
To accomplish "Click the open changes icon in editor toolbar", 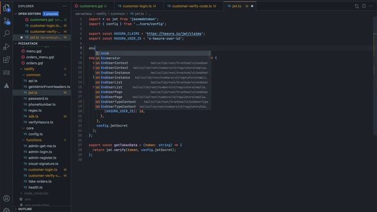I will [356, 6].
